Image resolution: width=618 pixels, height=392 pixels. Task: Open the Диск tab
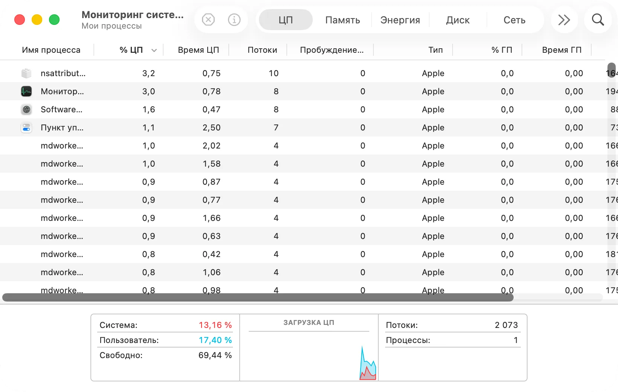tap(458, 20)
